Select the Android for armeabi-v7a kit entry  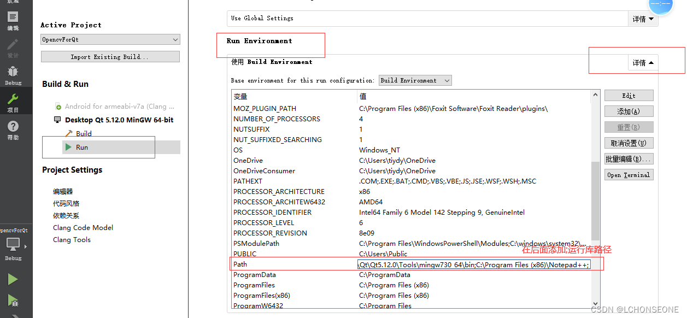pos(115,107)
